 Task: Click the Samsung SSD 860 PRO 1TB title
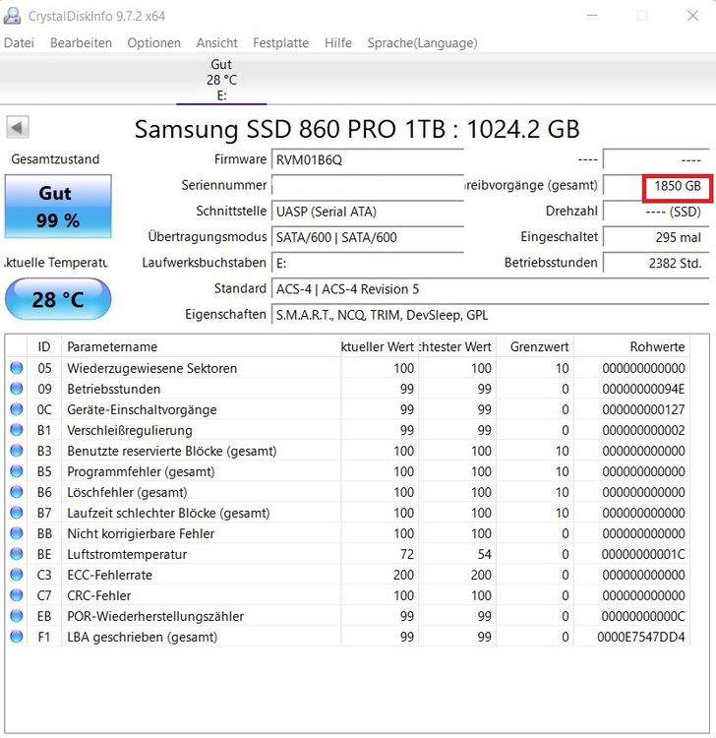[x=357, y=129]
